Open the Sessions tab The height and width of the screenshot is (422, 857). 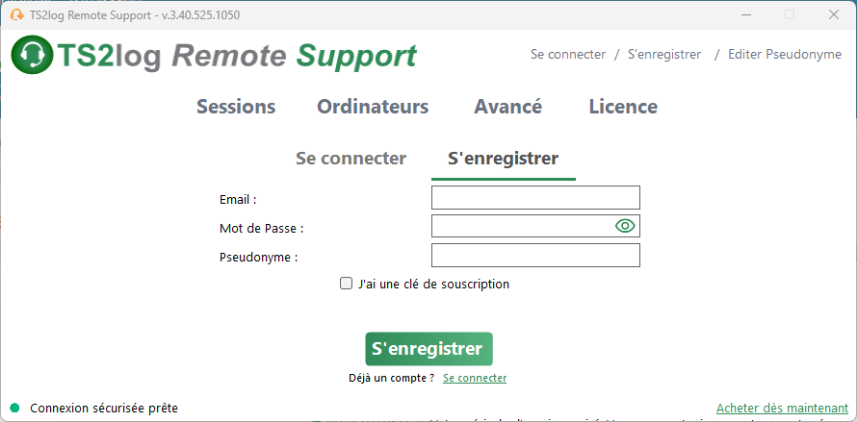click(x=236, y=107)
